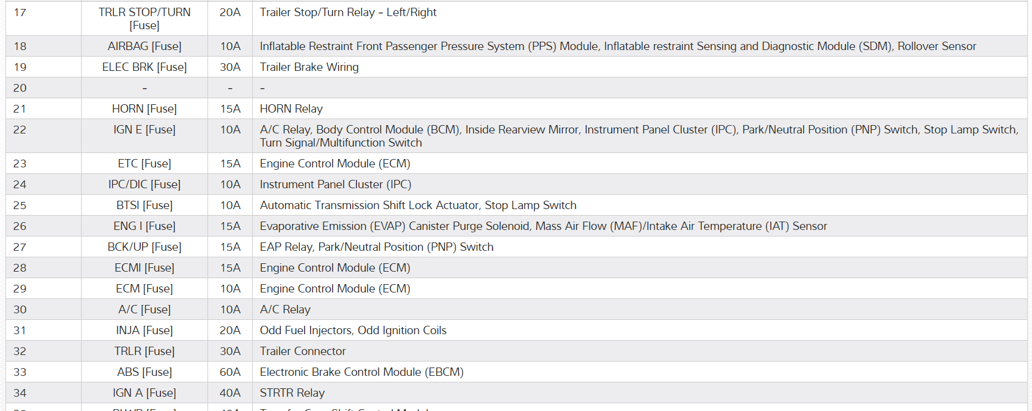Click the IGN A [Fuse] cell
The image size is (1032, 411).
pyautogui.click(x=144, y=393)
